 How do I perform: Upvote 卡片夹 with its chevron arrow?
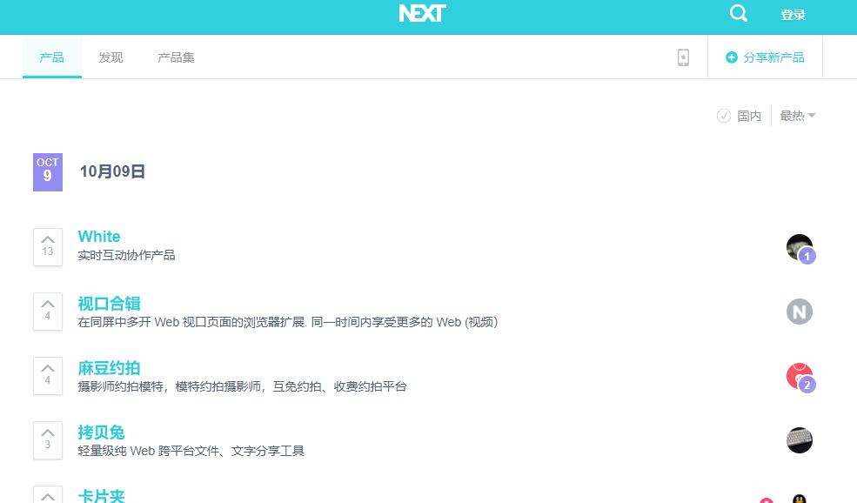point(48,494)
